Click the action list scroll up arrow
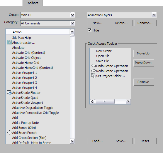163x153 pixels. point(72,31)
